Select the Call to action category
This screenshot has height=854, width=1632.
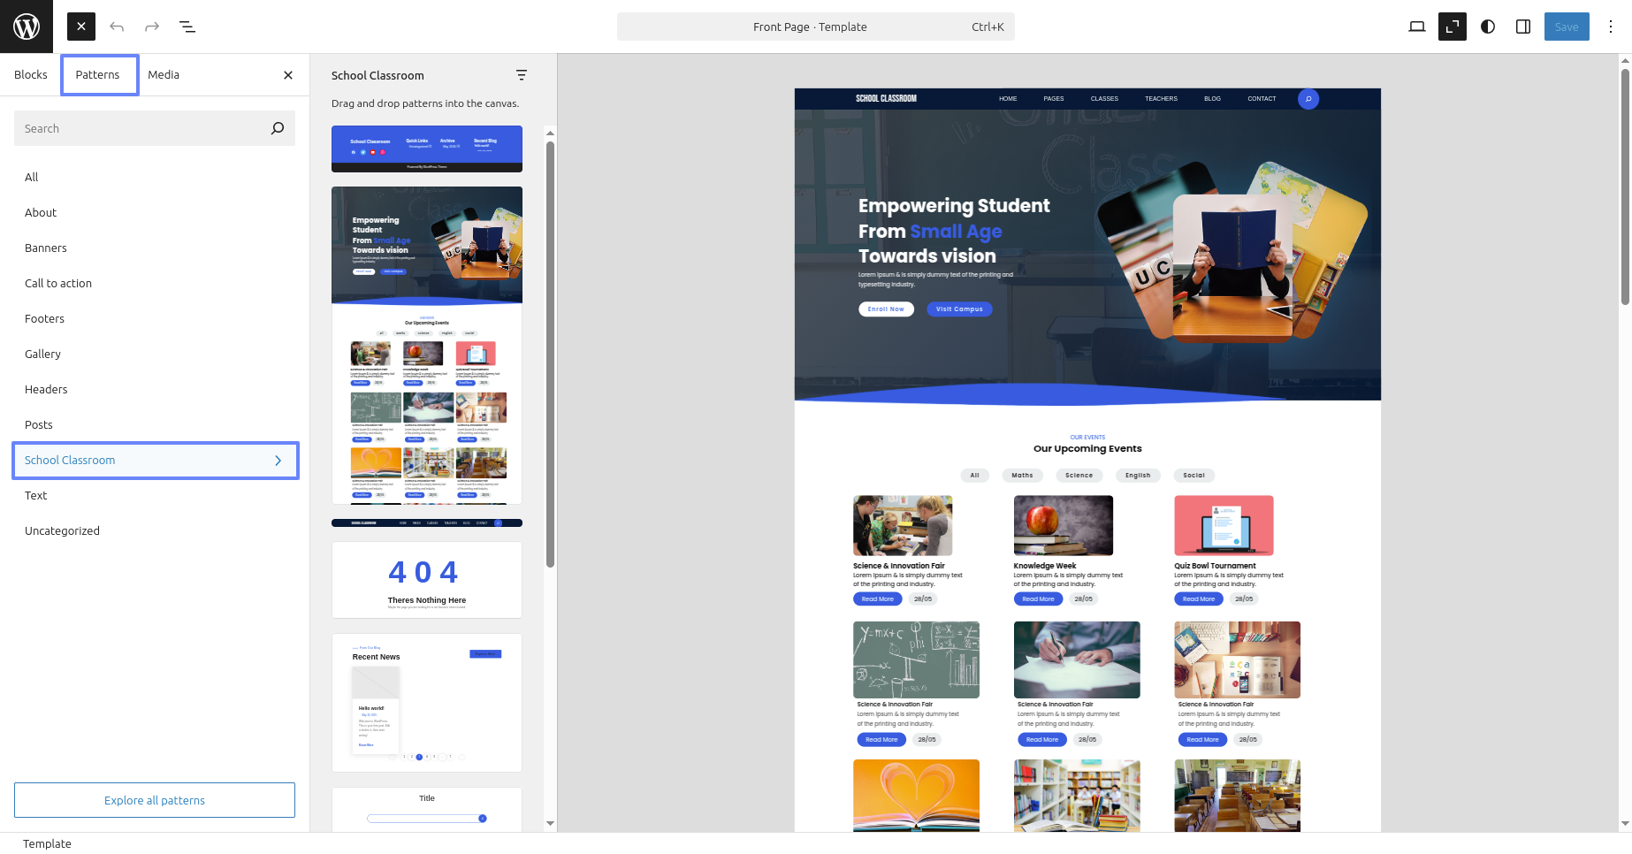click(x=155, y=283)
